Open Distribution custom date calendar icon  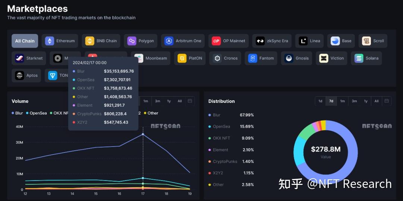tap(387, 101)
